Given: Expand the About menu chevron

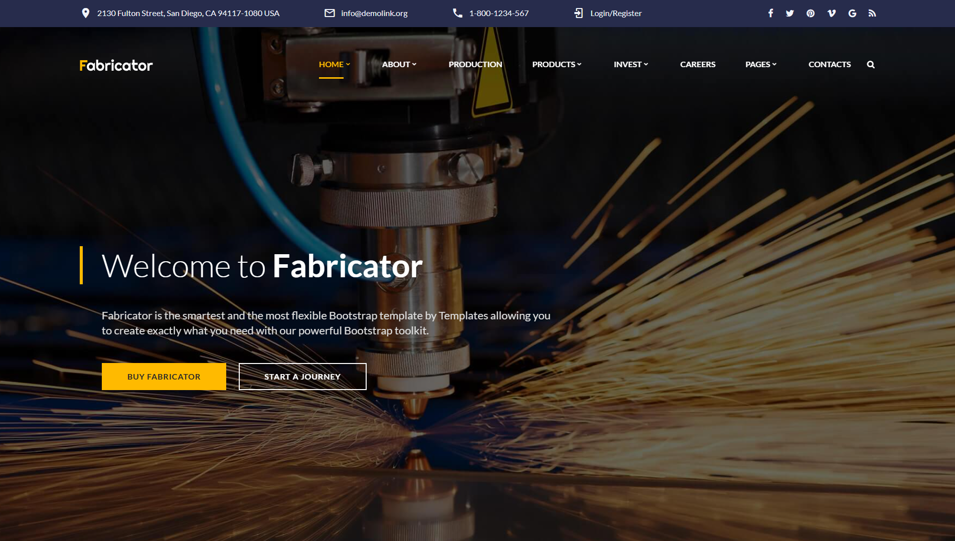Looking at the screenshot, I should click(x=414, y=65).
